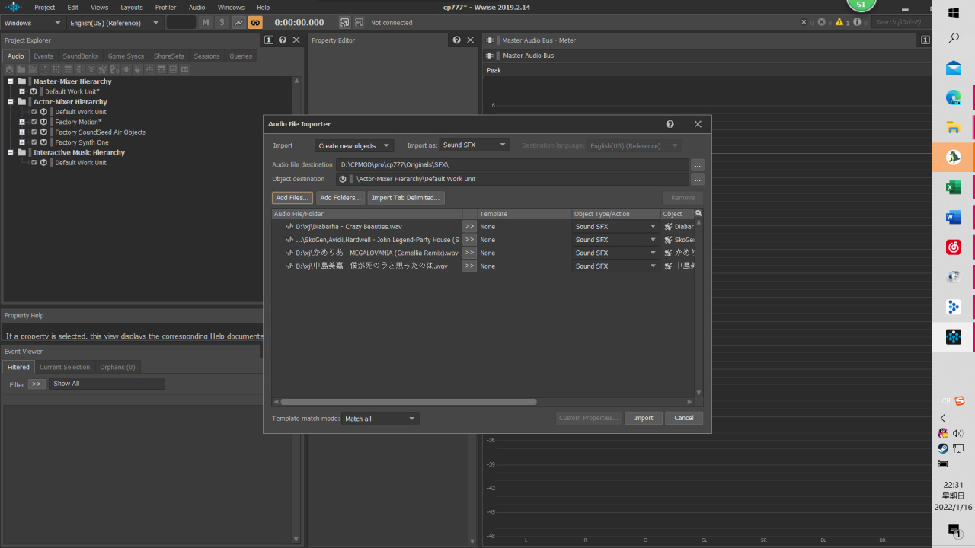This screenshot has height=548, width=975.
Task: Click the Add Files... button
Action: point(292,197)
